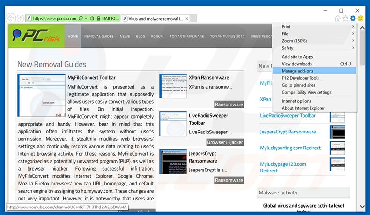Open the NEWS navigation item

[x=125, y=37]
